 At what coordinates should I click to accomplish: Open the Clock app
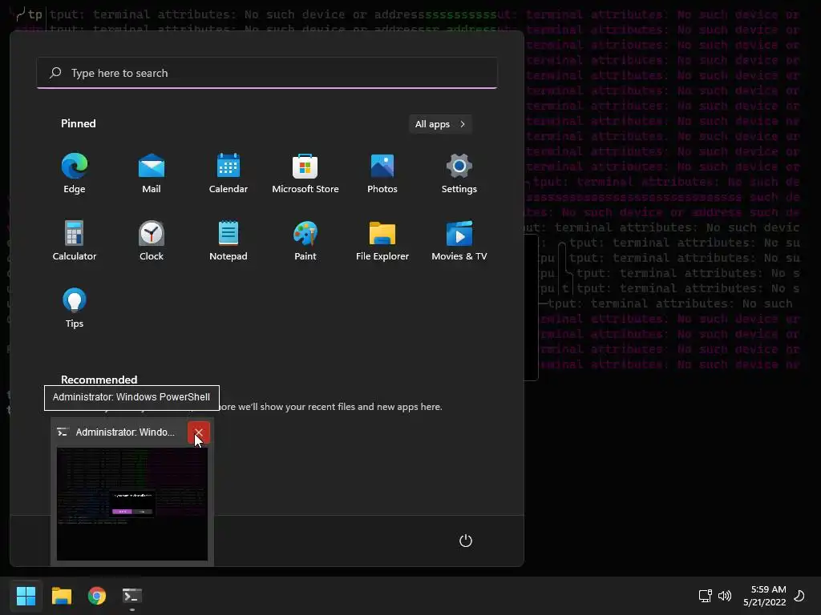[x=152, y=240]
